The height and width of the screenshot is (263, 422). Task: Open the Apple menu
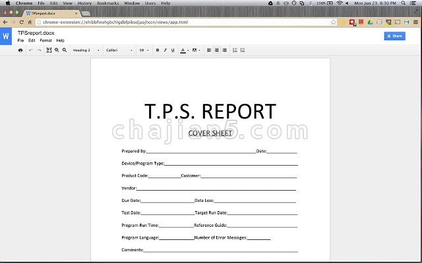tap(8, 3)
